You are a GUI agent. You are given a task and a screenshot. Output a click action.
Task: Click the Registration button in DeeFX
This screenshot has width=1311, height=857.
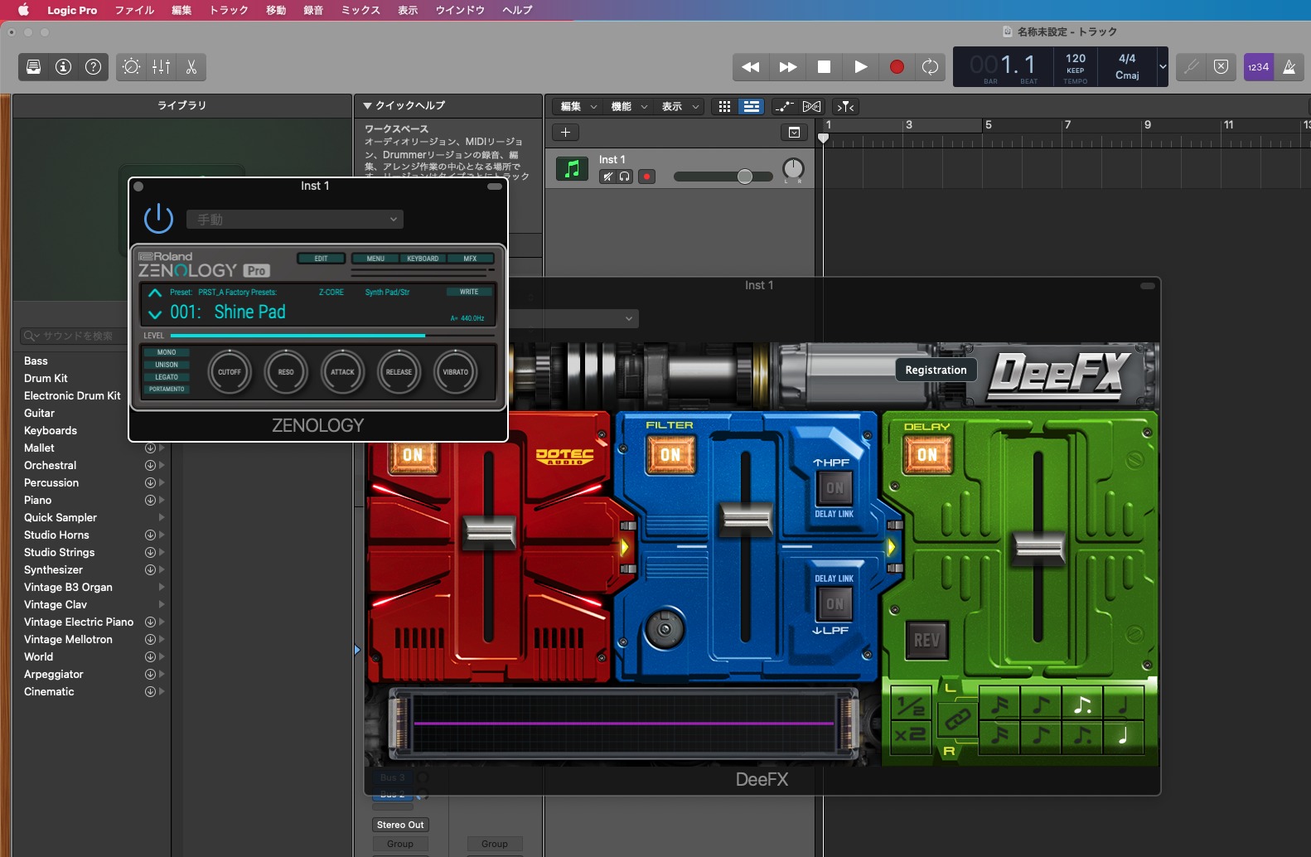936,370
